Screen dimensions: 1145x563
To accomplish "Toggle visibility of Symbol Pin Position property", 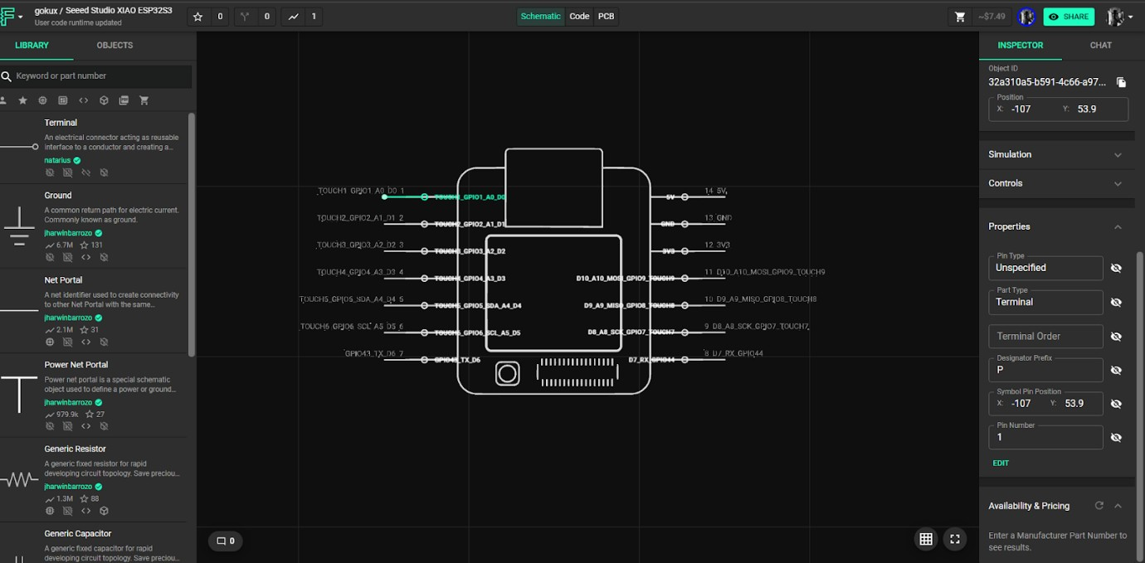I will [1116, 404].
